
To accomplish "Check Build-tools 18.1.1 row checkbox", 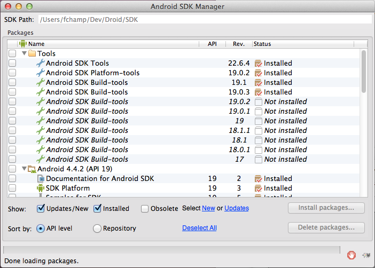I will coord(12,130).
